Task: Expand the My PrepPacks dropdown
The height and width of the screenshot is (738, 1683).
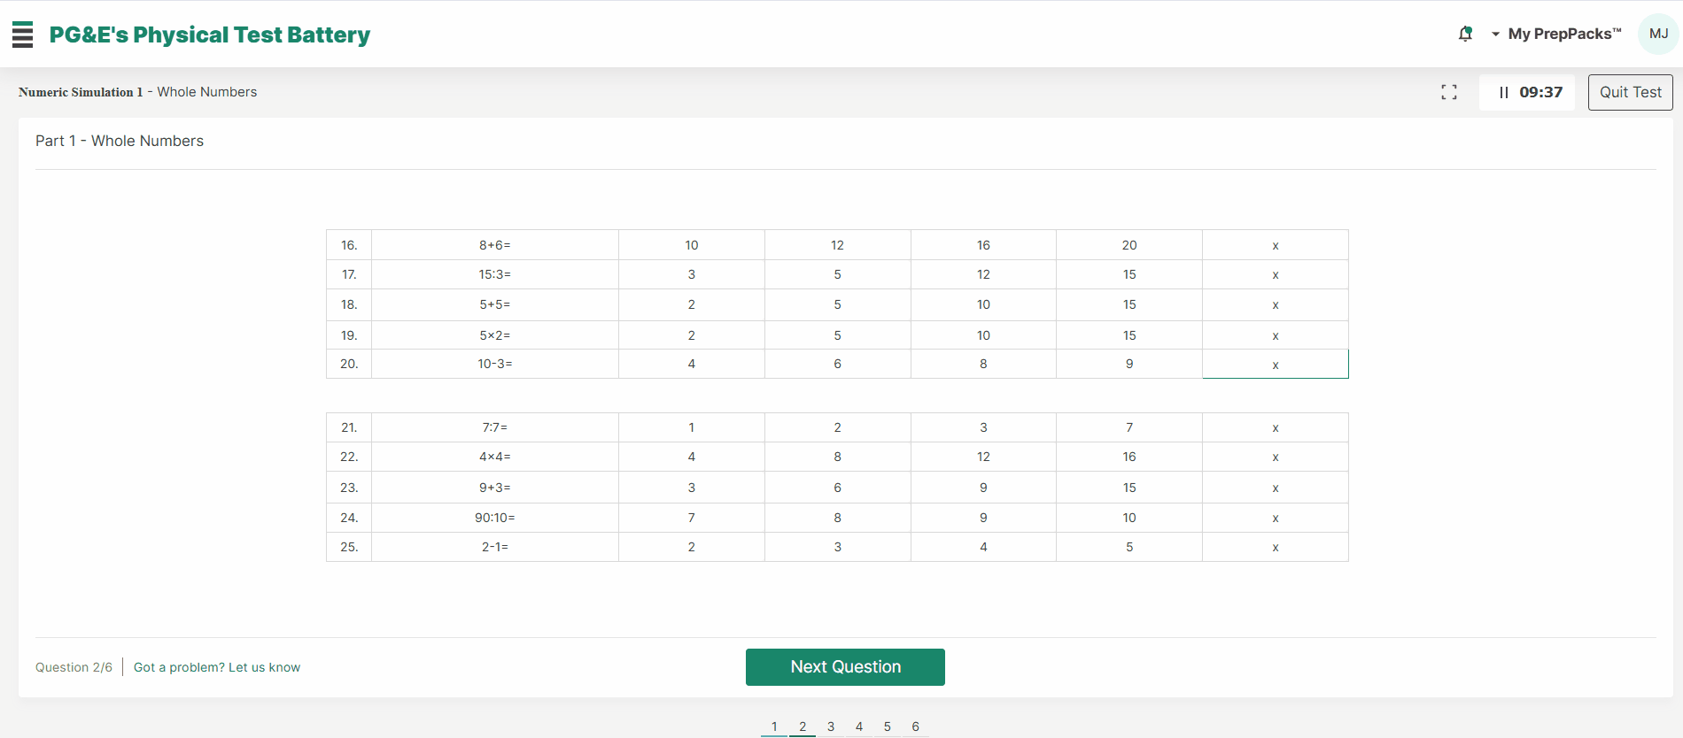Action: pyautogui.click(x=1556, y=34)
